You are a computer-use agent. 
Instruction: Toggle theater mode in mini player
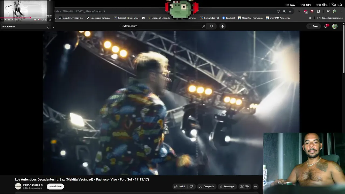(46, 20)
